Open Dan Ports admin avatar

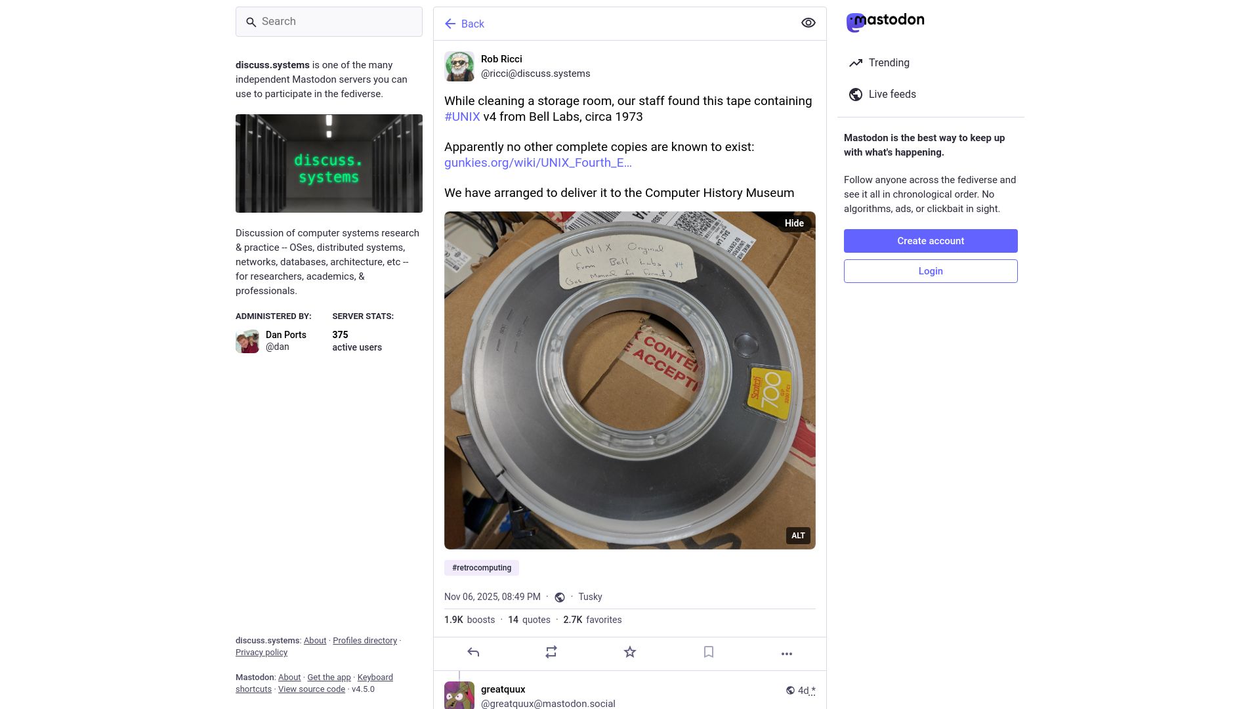(247, 341)
